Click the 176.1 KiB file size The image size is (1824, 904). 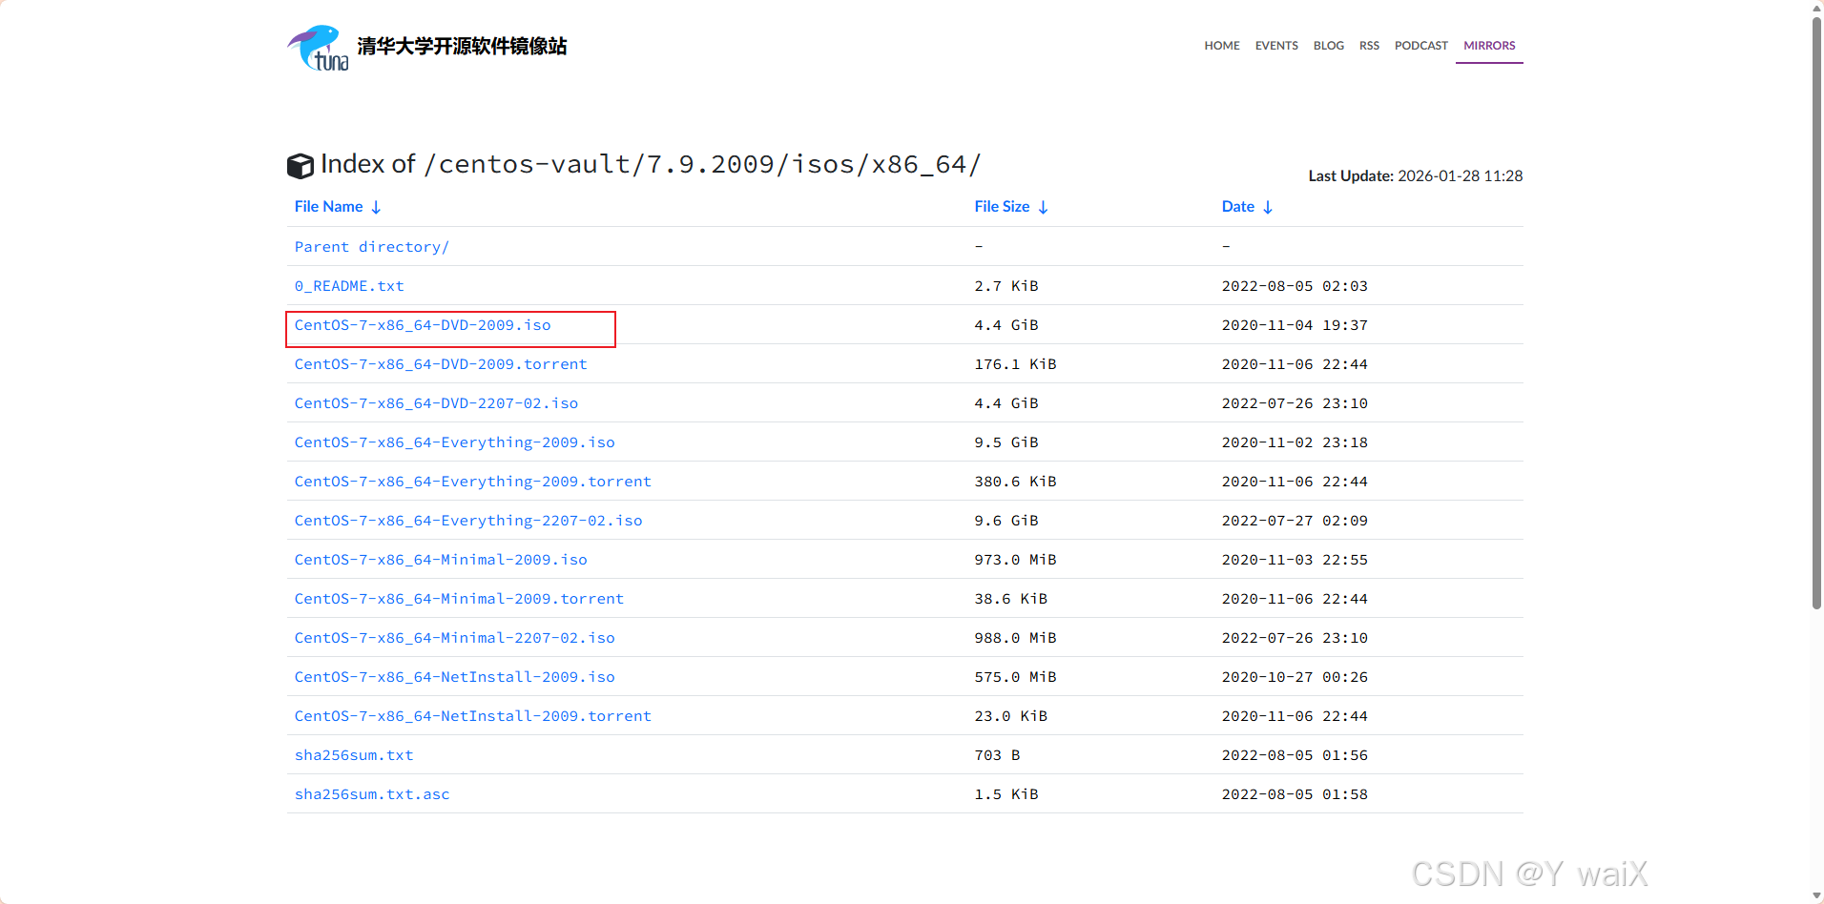[x=1015, y=364]
